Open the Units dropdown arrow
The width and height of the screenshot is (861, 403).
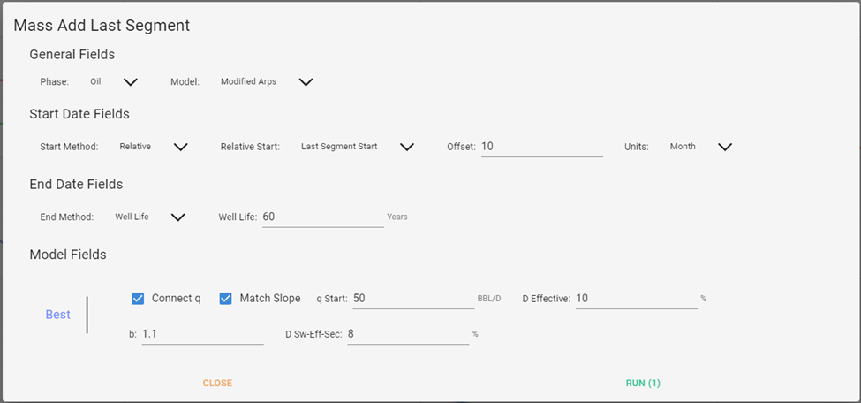click(725, 147)
